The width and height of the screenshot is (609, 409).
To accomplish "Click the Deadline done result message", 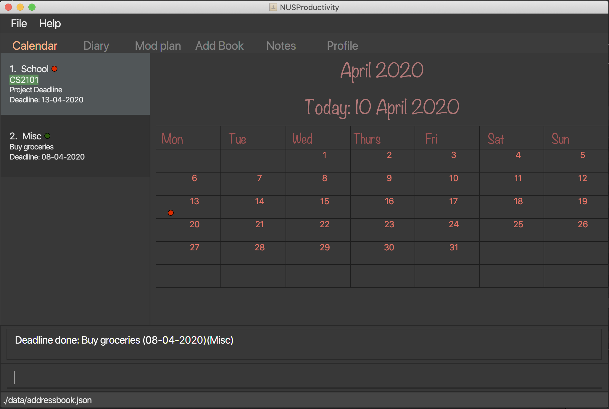I will [124, 340].
